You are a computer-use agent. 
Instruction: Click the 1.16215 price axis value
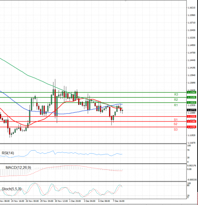pyautogui.click(x=191, y=8)
